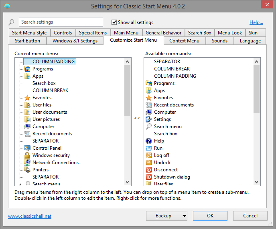The height and width of the screenshot is (229, 276).
Task: Open the Language tab
Action: click(x=250, y=41)
